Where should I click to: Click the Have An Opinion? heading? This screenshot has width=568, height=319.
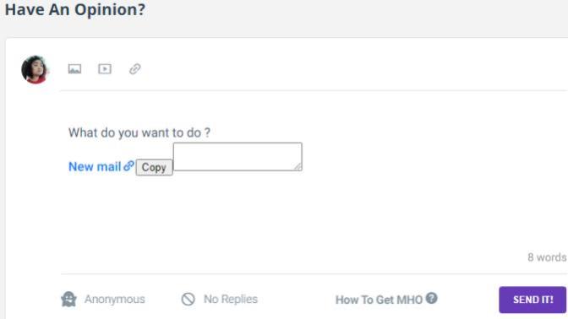75,9
